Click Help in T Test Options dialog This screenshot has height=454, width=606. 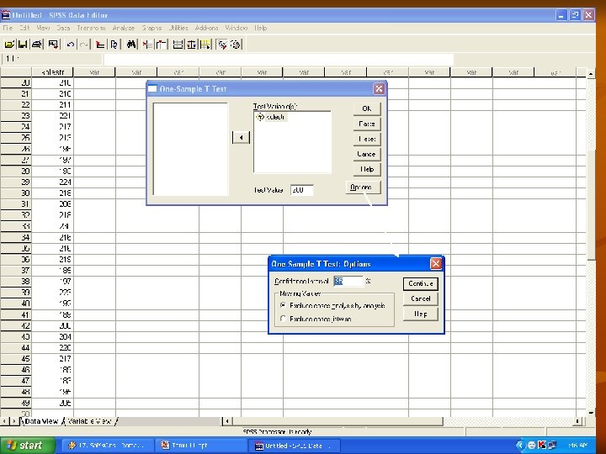coord(421,314)
